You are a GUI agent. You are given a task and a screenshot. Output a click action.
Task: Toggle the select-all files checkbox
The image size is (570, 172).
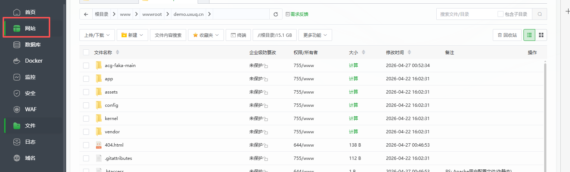[x=86, y=53]
